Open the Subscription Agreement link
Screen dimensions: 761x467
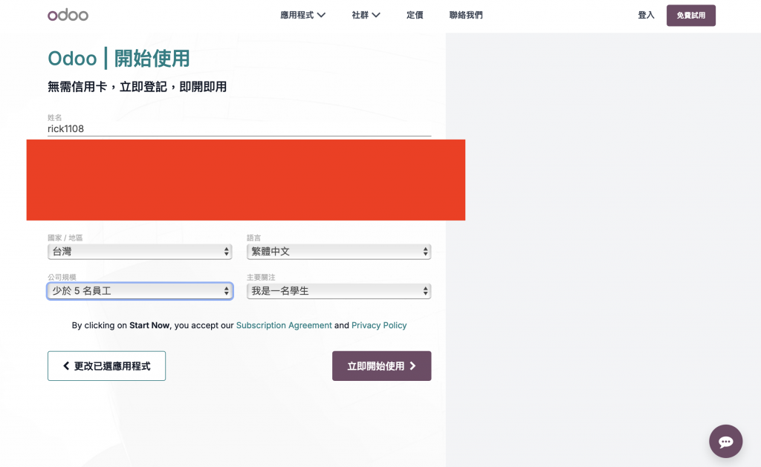click(x=284, y=325)
